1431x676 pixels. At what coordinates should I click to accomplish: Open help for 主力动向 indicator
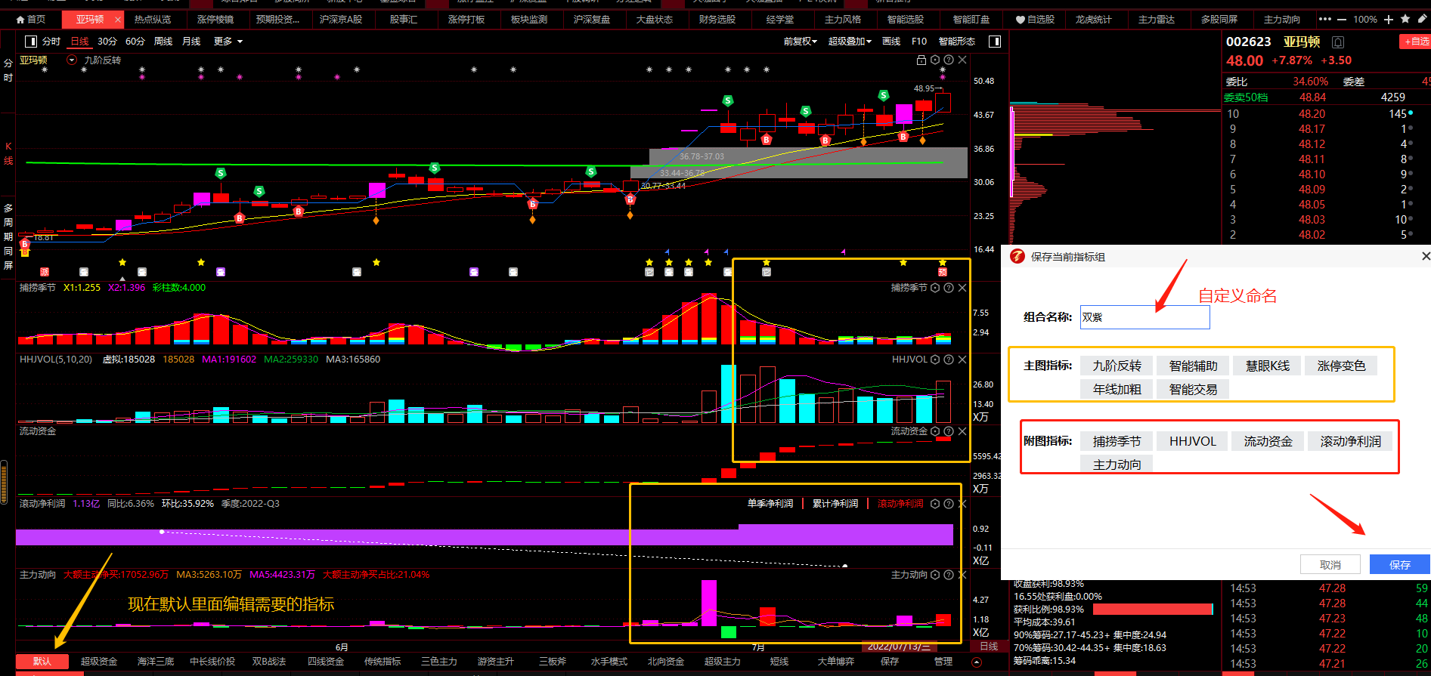tap(949, 575)
